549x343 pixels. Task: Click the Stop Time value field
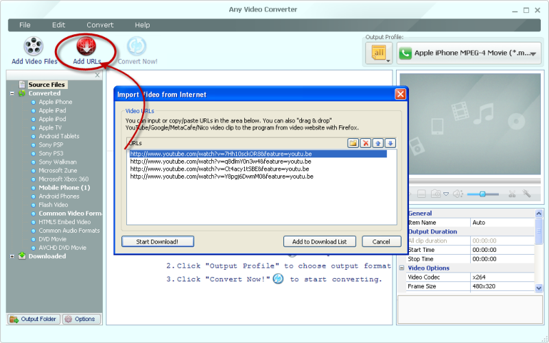pyautogui.click(x=502, y=259)
